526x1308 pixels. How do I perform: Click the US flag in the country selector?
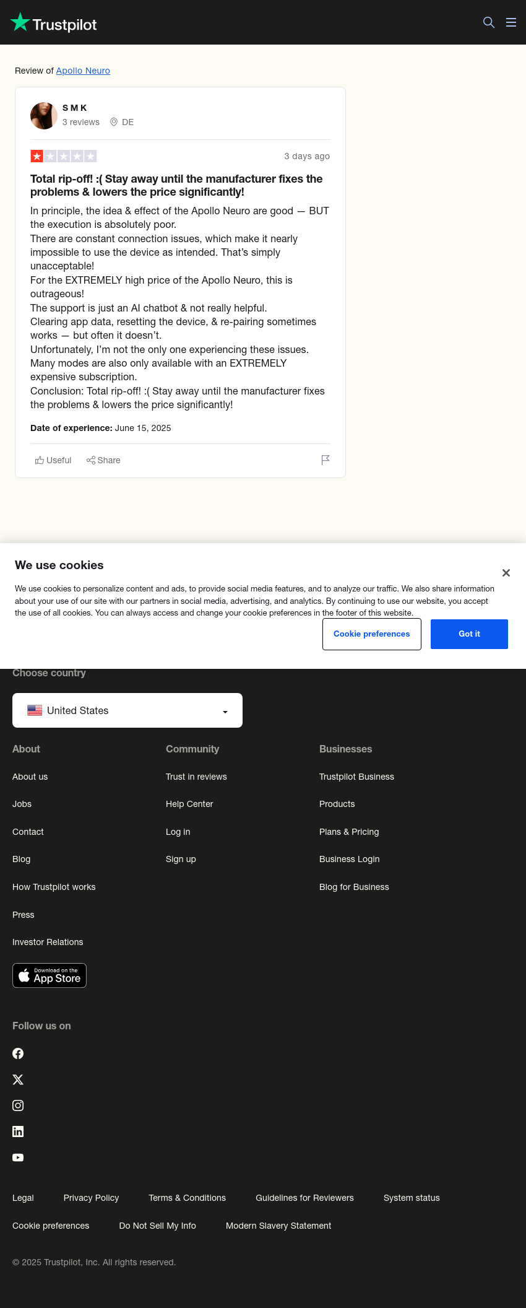[35, 710]
